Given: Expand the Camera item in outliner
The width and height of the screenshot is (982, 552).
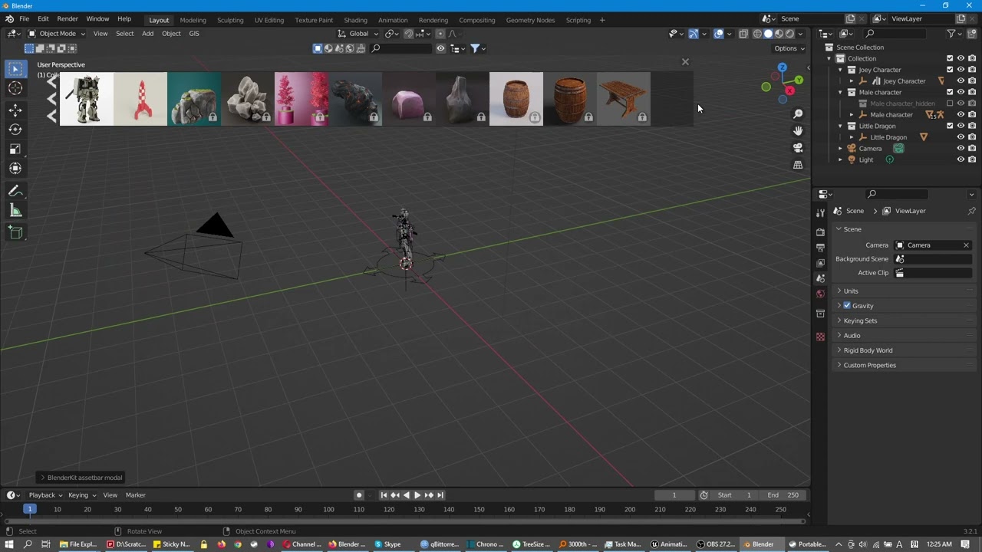Looking at the screenshot, I should click(x=840, y=149).
